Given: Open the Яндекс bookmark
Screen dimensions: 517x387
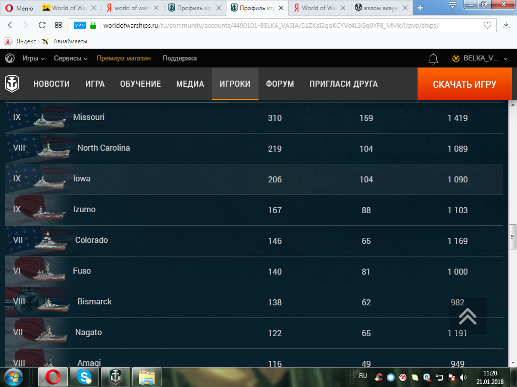Looking at the screenshot, I should click(x=20, y=41).
